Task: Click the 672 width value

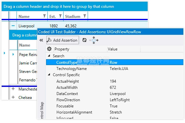Action: (x=113, y=88)
